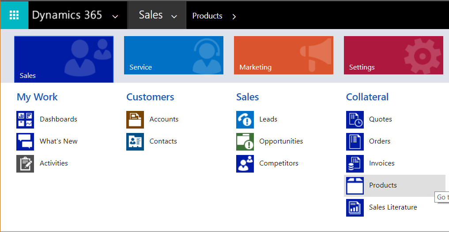This screenshot has width=449, height=232.
Task: Select the Marketing area tile
Action: [x=283, y=55]
